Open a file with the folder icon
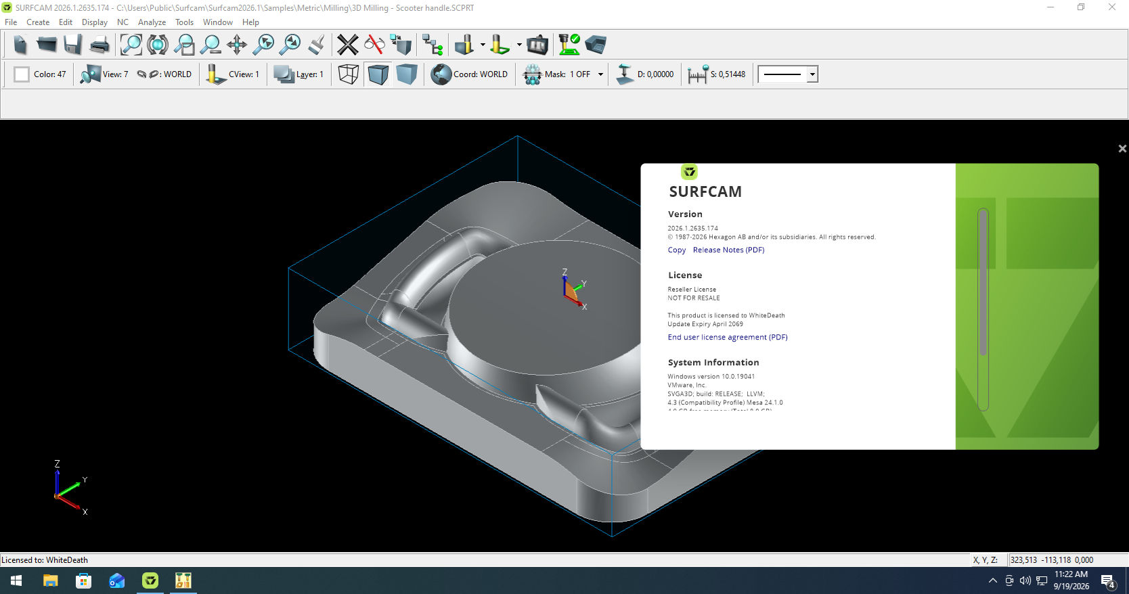Image resolution: width=1129 pixels, height=594 pixels. [47, 45]
